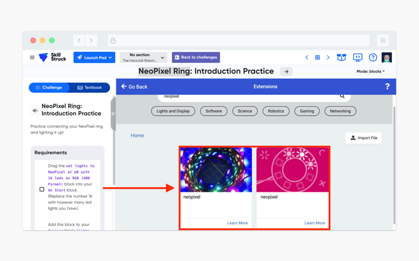Collapse the side panel with double chevron
This screenshot has width=419, height=261.
point(113,114)
